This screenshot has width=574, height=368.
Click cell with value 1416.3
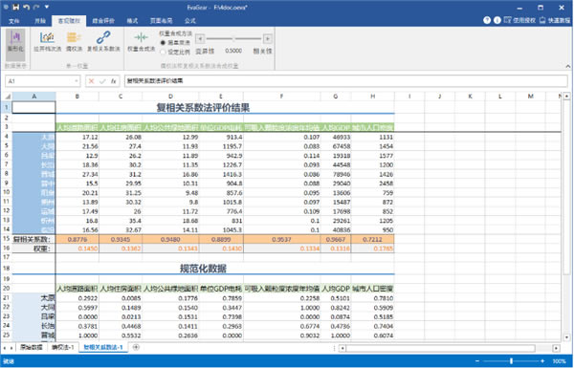(221, 175)
